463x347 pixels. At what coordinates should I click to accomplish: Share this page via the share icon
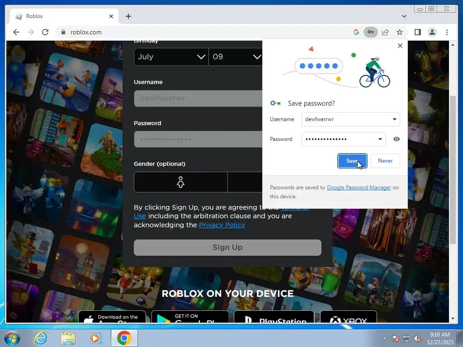[x=385, y=32]
